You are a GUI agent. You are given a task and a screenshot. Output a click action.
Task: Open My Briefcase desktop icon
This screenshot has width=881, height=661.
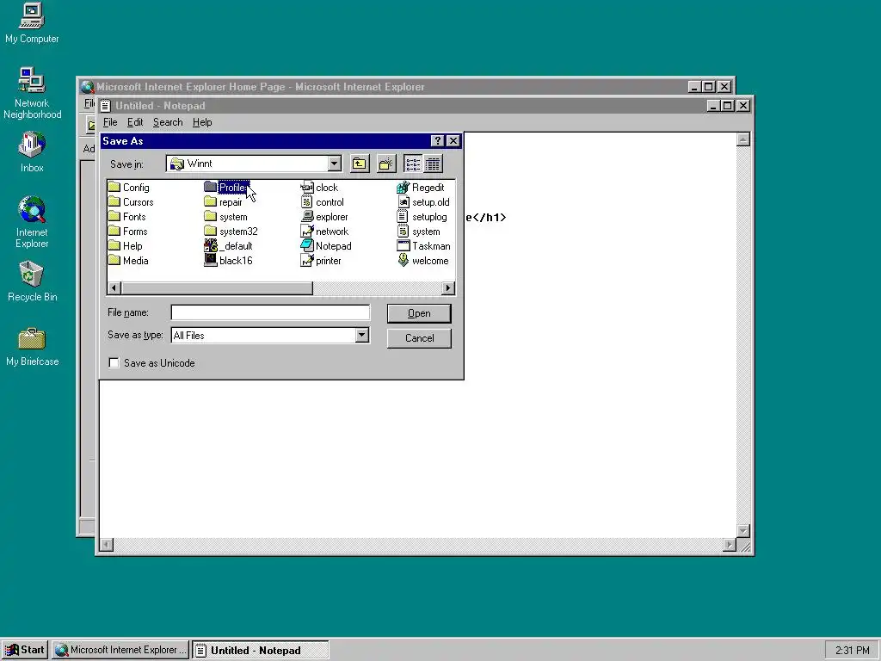(32, 347)
